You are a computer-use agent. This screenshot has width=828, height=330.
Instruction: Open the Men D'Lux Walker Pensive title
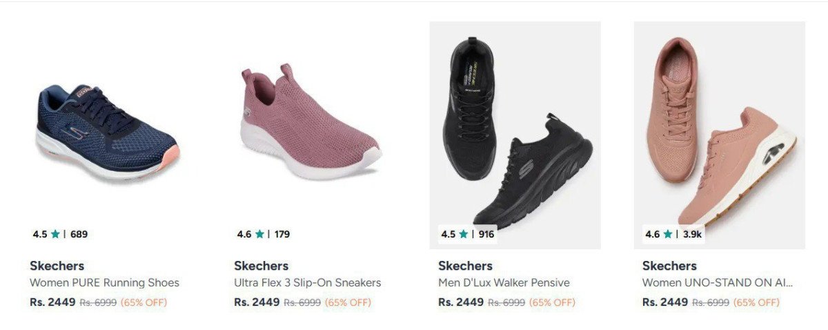504,282
